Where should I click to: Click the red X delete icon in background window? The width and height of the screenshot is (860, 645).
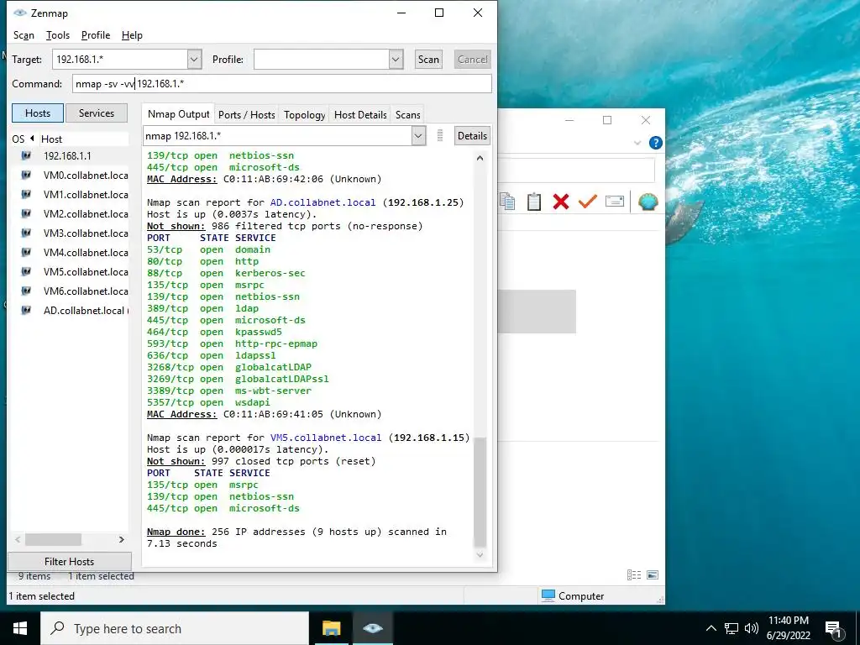[x=560, y=202]
